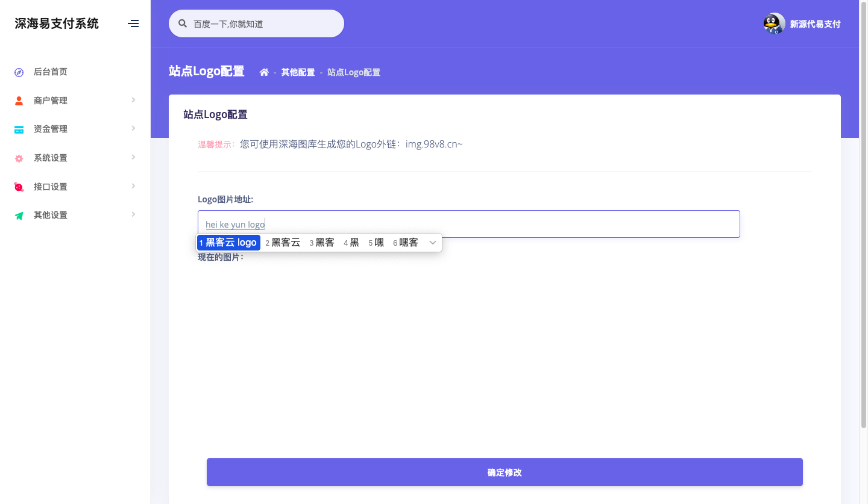Open 其他设置 sidebar menu
This screenshot has height=504, width=868.
[51, 216]
